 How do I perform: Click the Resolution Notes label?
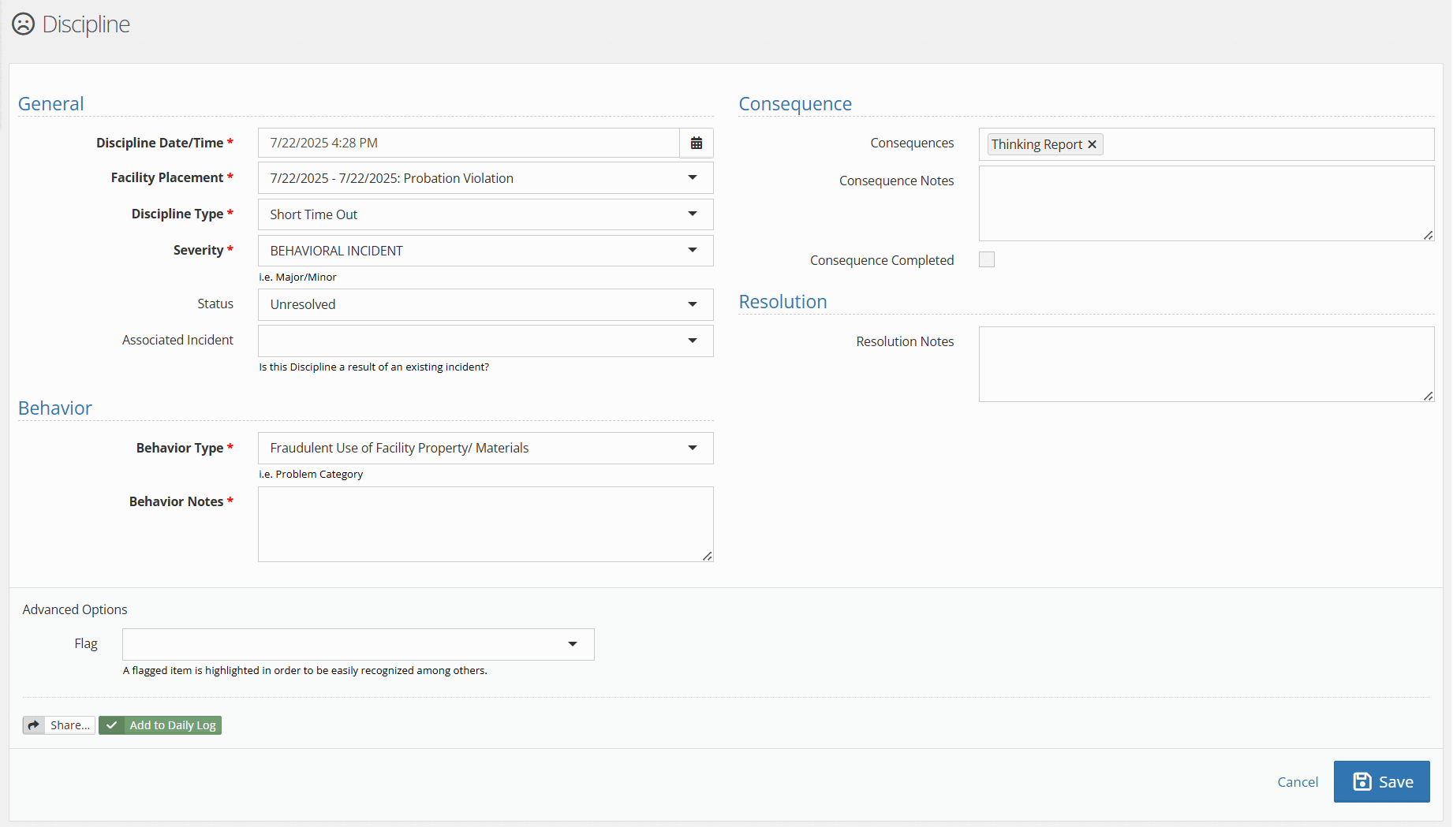pos(905,341)
